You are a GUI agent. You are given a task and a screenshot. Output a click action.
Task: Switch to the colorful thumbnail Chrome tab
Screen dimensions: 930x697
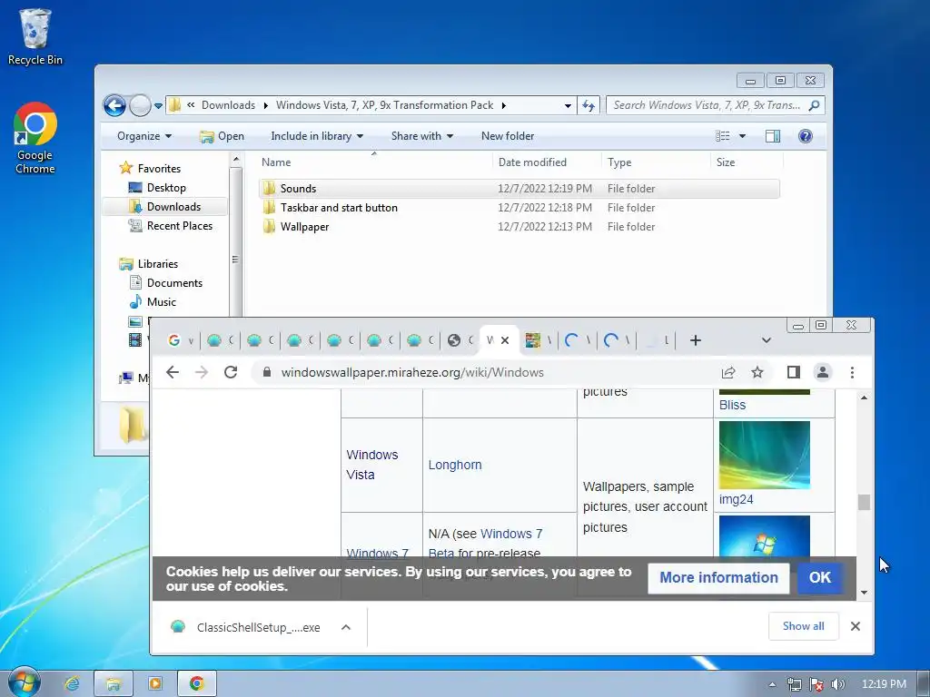(538, 340)
